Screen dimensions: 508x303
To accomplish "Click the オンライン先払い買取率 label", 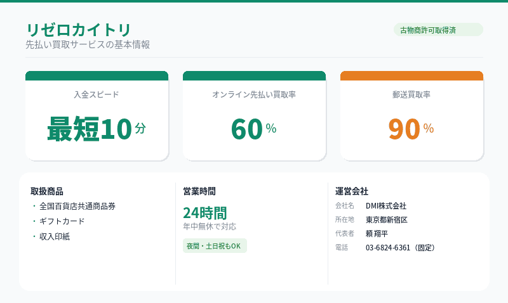I will (254, 94).
